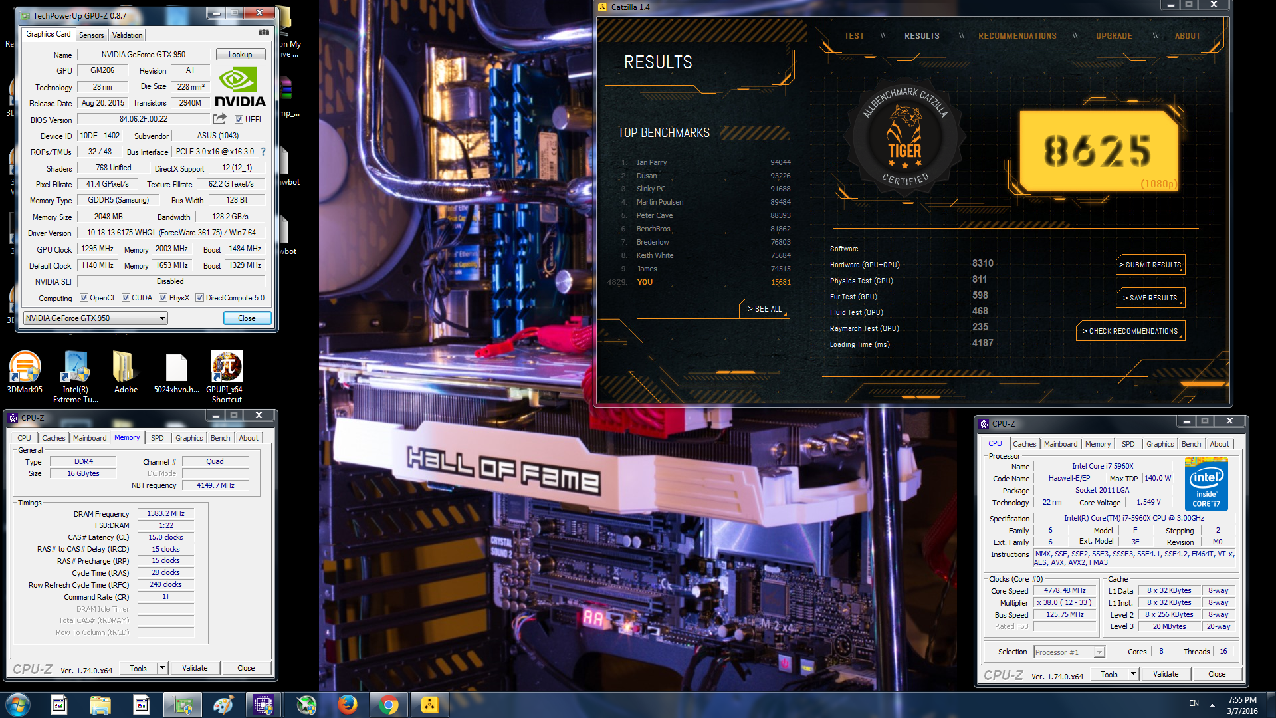The width and height of the screenshot is (1276, 718).
Task: Open Bench tab in left CPU-Z window
Action: coord(220,438)
